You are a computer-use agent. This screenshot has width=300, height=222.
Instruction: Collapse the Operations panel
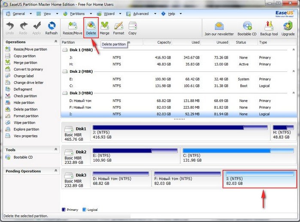(x=56, y=41)
